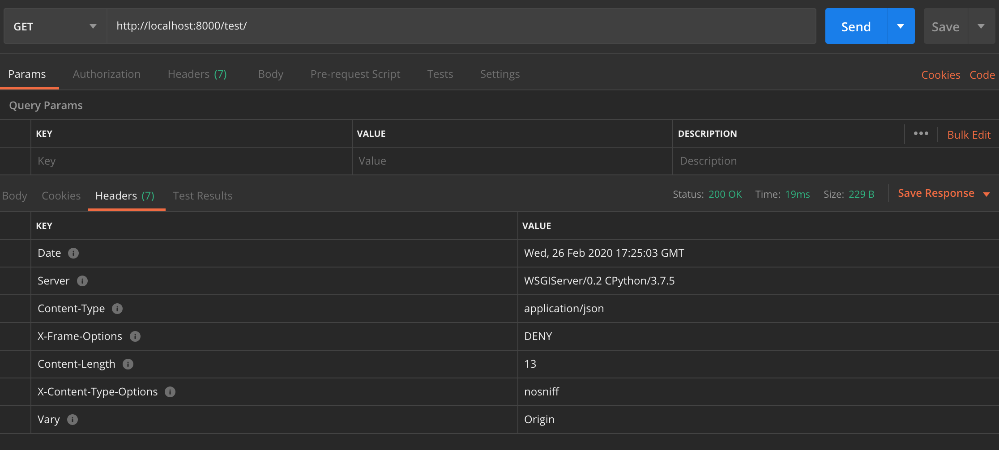Viewport: 999px width, 450px height.
Task: Open the Pre-request Script tab
Action: pos(355,74)
